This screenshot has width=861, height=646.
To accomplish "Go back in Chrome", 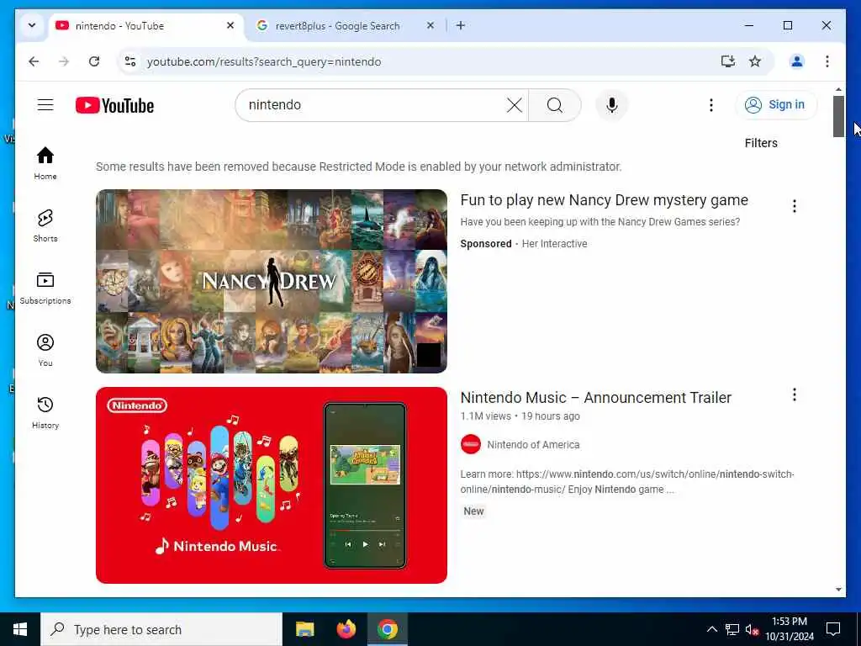I will (34, 61).
